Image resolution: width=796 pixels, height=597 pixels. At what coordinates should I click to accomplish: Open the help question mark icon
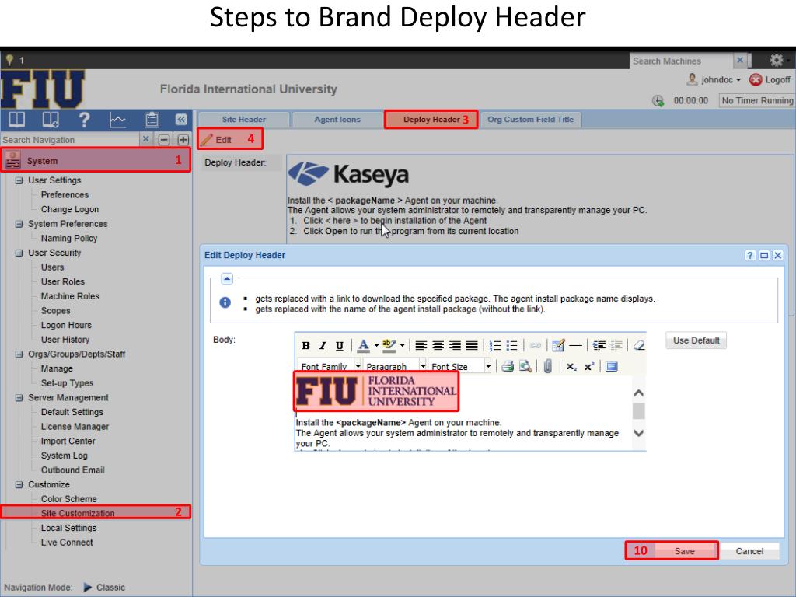coord(84,120)
